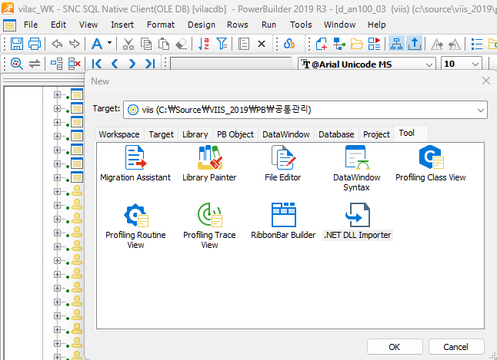Select the Migration Assistant tool
Viewport: 497px width, 360px height.
point(135,163)
